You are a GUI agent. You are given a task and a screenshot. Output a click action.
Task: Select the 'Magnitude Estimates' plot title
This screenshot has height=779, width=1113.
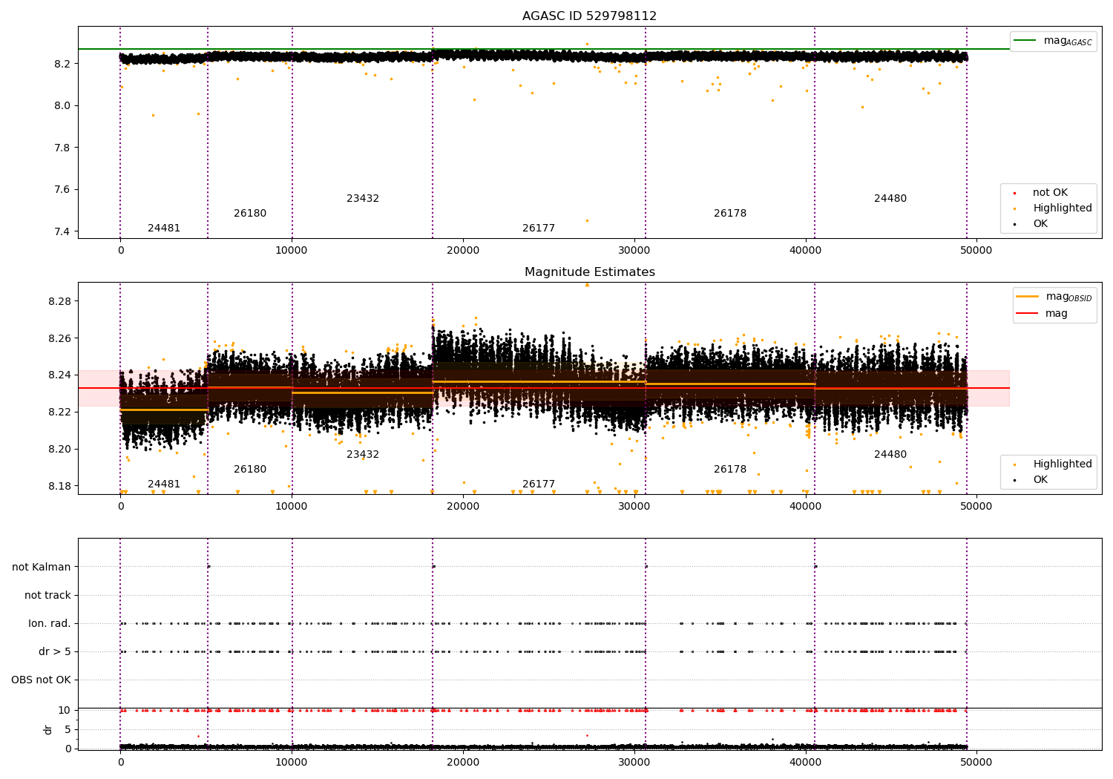(589, 272)
